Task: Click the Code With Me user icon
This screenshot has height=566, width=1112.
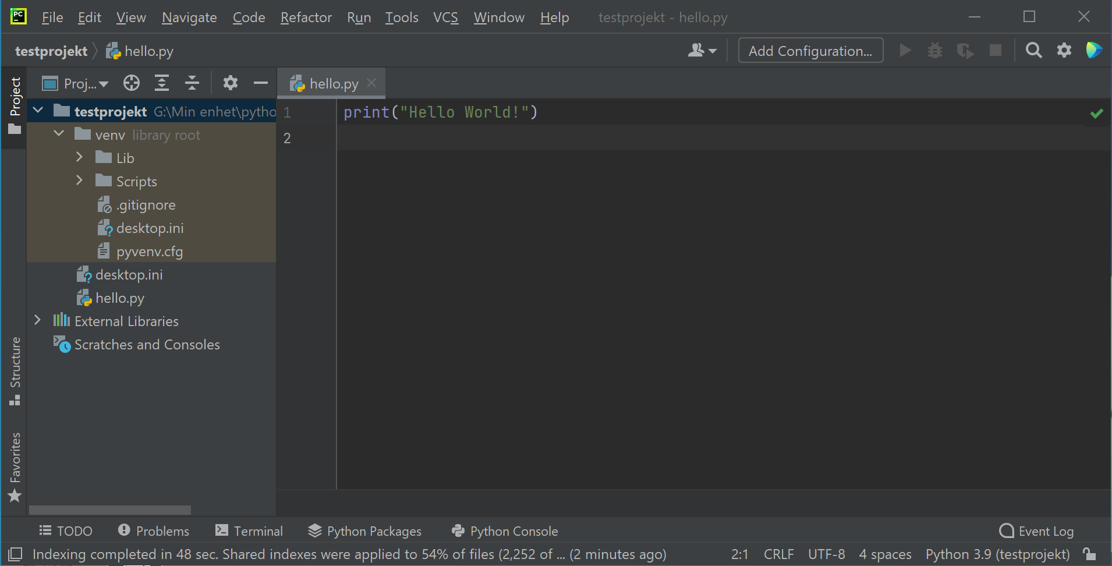Action: tap(701, 51)
